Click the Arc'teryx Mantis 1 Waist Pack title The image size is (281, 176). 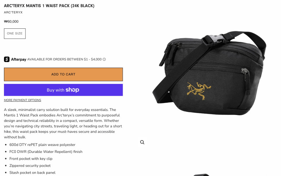(x=49, y=6)
